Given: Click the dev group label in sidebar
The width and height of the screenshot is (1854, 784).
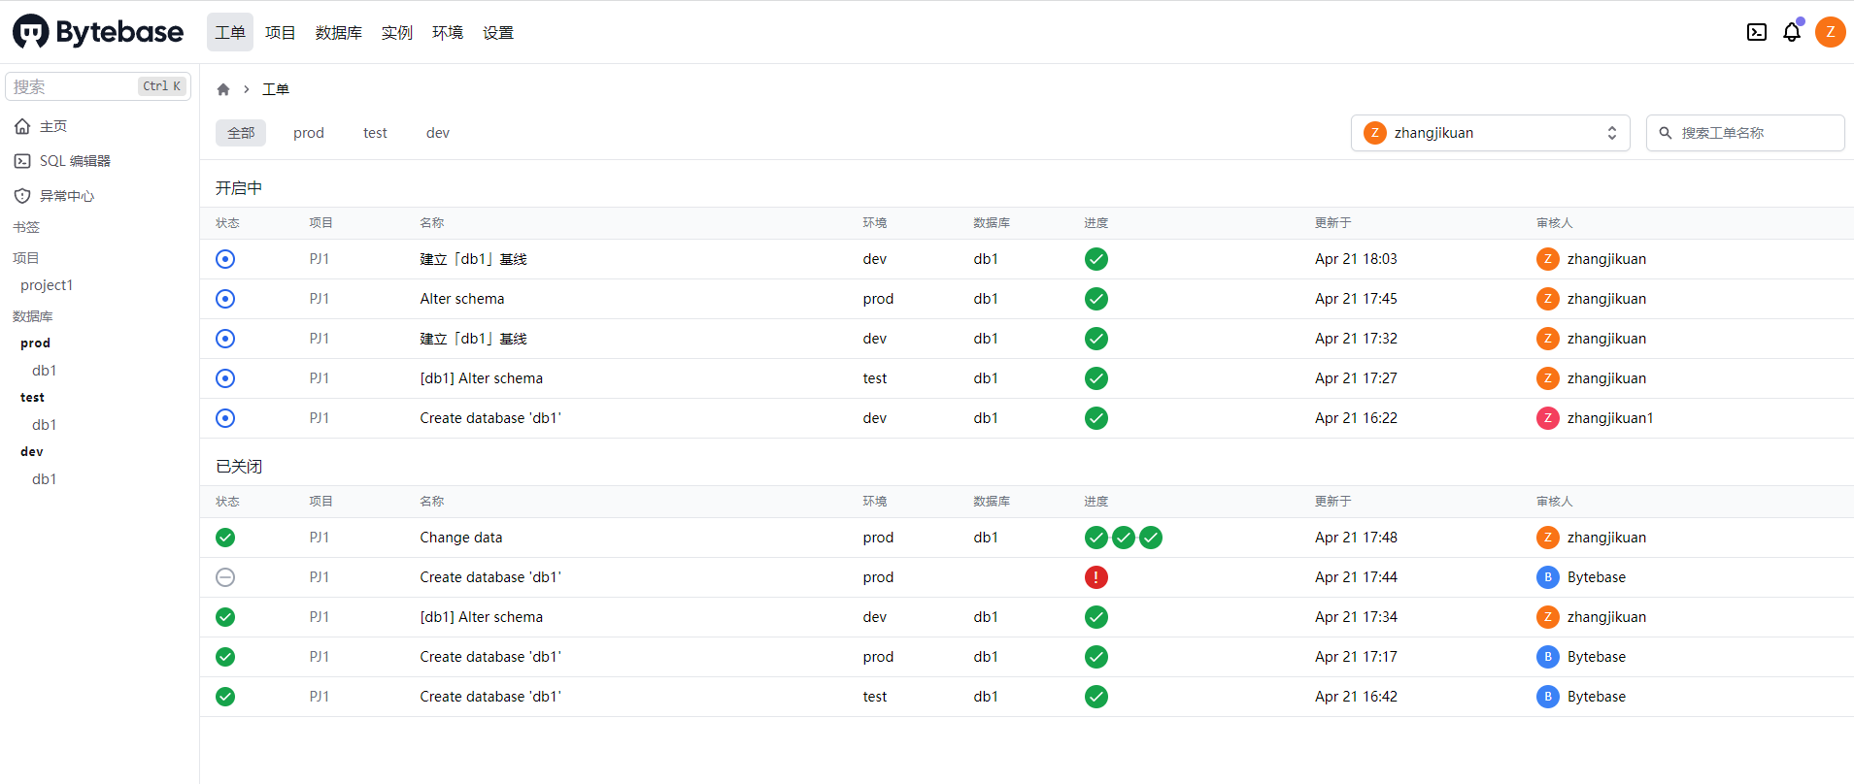Looking at the screenshot, I should pos(32,452).
